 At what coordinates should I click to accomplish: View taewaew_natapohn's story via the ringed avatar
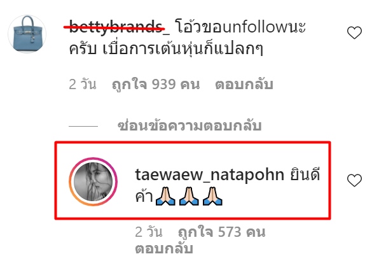click(93, 181)
